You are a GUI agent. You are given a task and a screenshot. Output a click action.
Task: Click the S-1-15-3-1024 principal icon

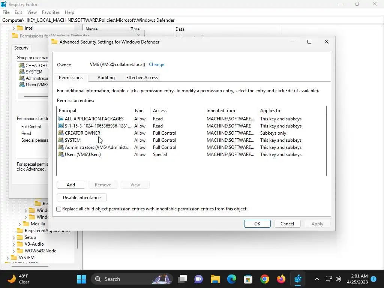[61, 126]
